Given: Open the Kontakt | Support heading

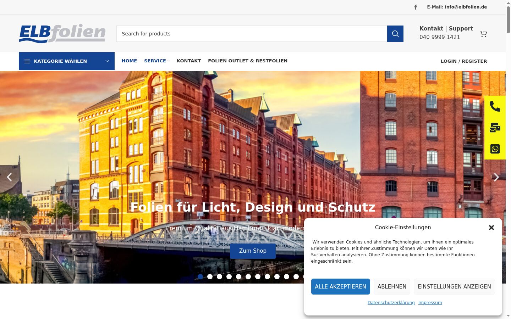Looking at the screenshot, I should [446, 28].
